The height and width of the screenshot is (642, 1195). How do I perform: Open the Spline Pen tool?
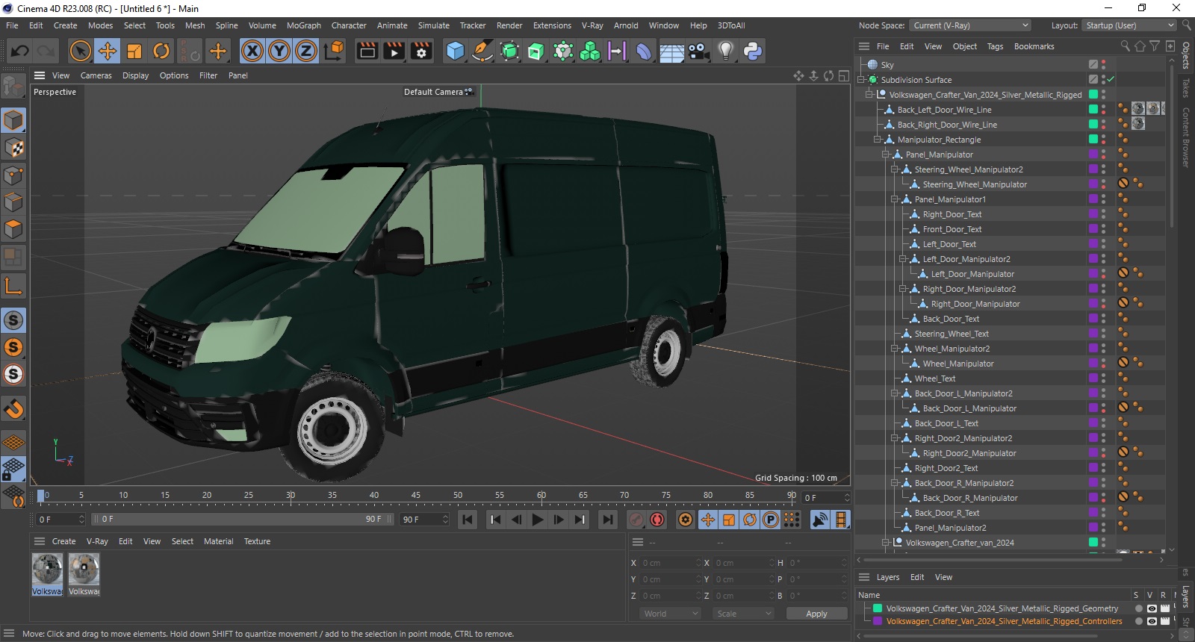coord(482,51)
